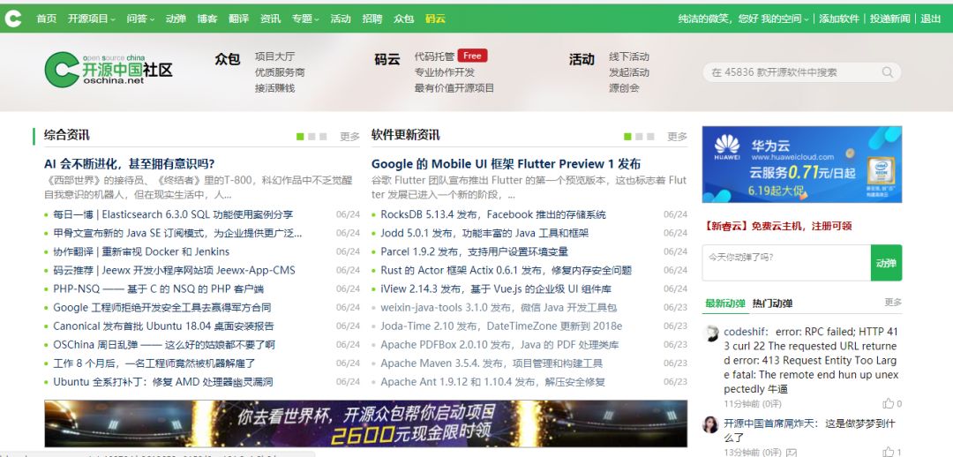
Task: Switch to the 热门动弹 tab
Action: click(x=772, y=303)
